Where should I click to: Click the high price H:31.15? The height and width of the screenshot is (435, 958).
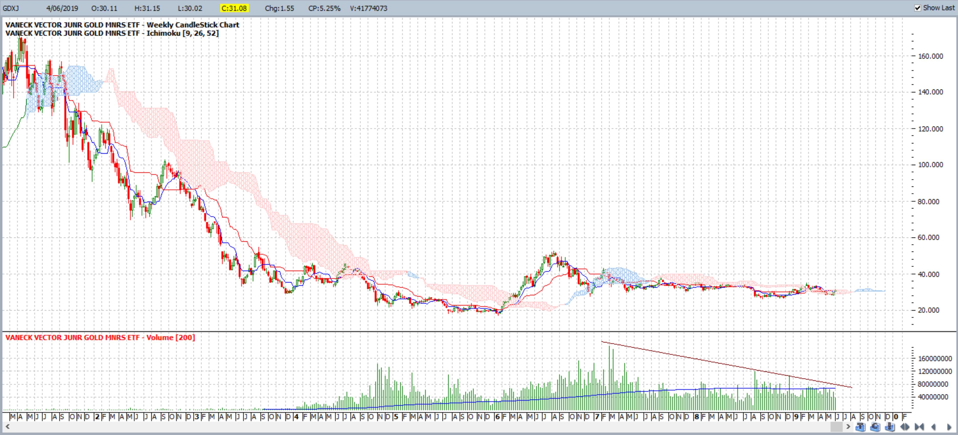click(147, 8)
